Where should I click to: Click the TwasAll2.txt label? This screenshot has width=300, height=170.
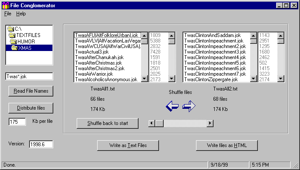225,89
